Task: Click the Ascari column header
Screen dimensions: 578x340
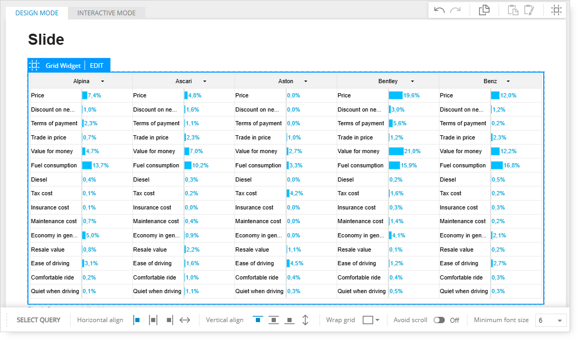Action: pyautogui.click(x=184, y=82)
